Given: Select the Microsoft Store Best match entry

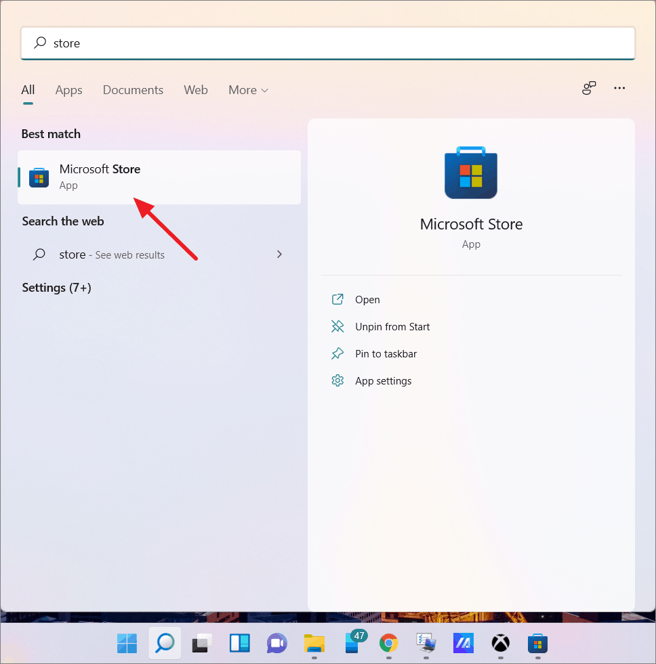Looking at the screenshot, I should [x=136, y=177].
